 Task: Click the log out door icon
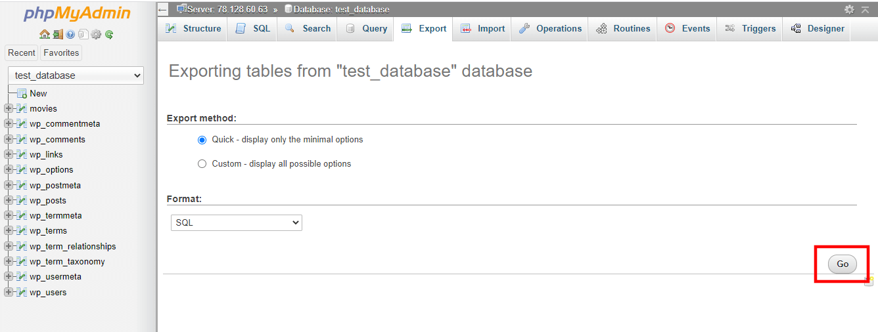click(x=58, y=35)
